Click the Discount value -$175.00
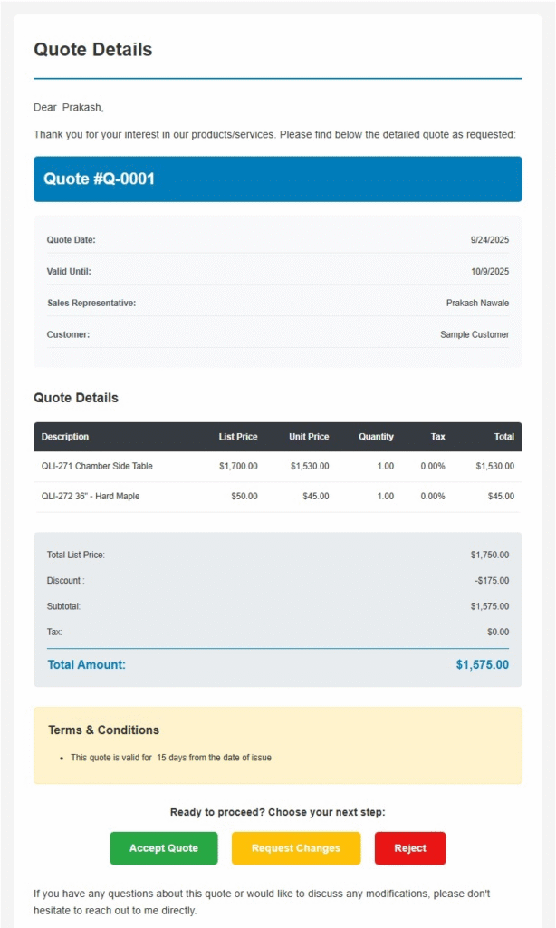The height and width of the screenshot is (928, 556). (492, 581)
